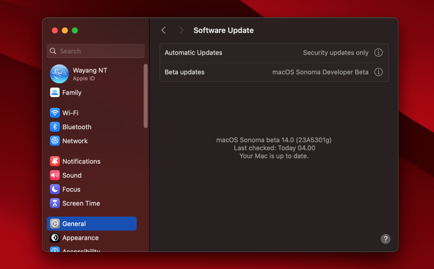The height and width of the screenshot is (269, 434).
Task: Click the macOS Sonoma beta 14.0 version text
Action: (274, 140)
